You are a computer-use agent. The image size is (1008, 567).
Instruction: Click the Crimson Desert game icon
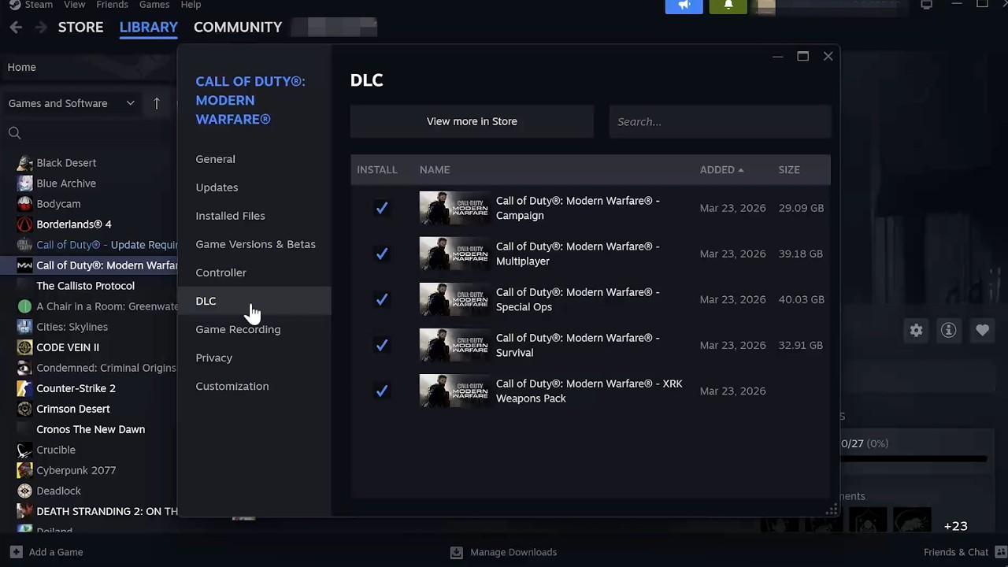24,409
